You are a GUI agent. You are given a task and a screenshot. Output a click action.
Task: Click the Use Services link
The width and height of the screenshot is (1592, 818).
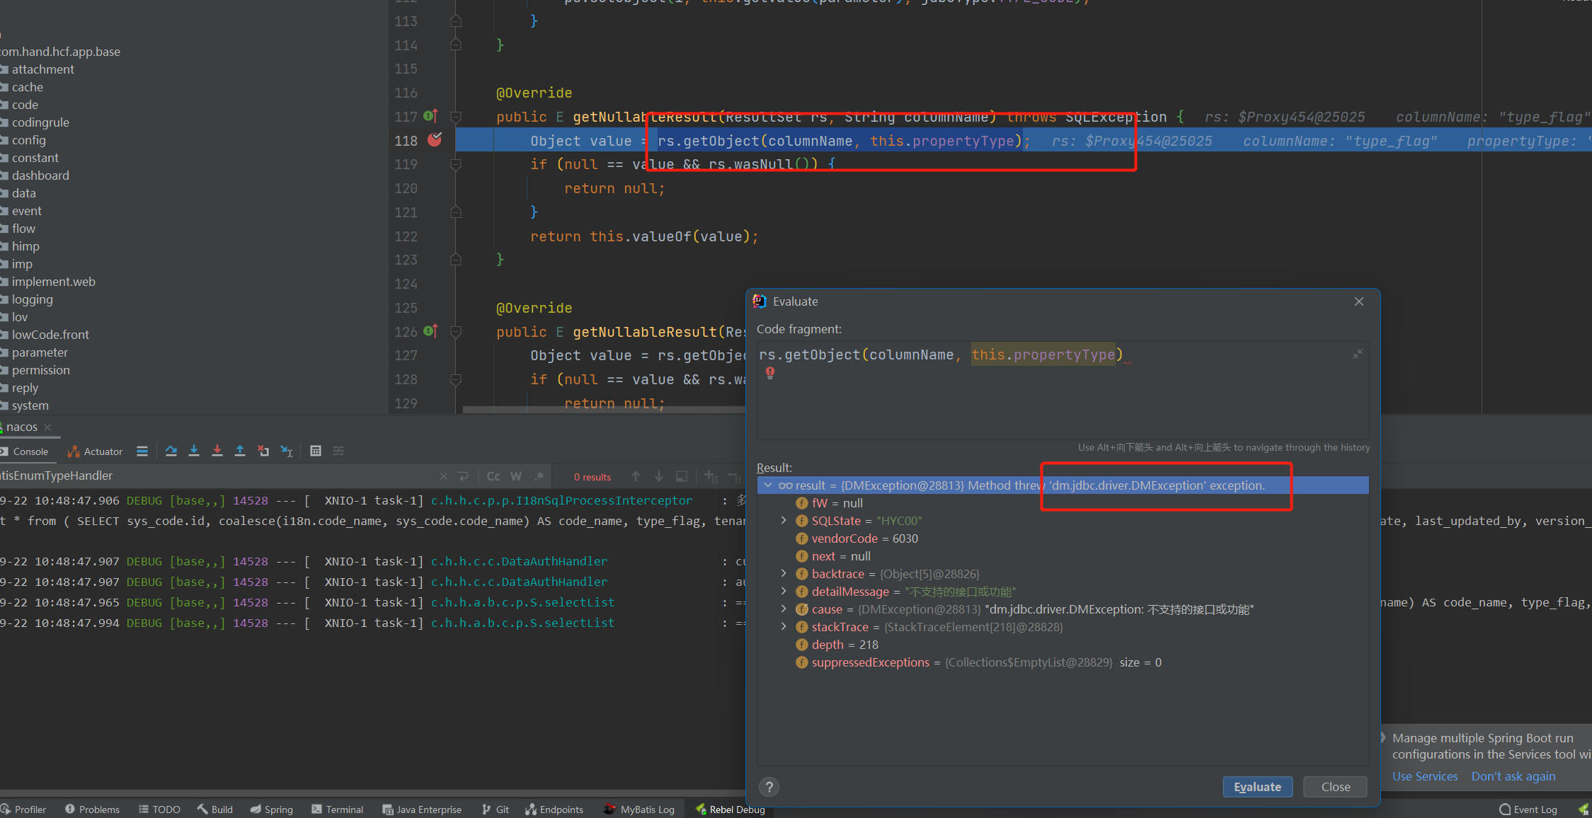click(1424, 776)
